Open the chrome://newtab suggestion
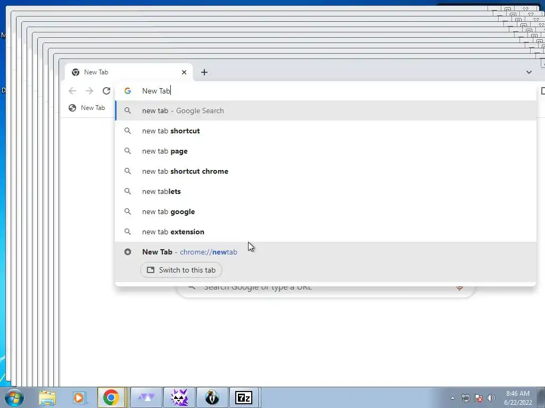The image size is (545, 408). (325, 252)
